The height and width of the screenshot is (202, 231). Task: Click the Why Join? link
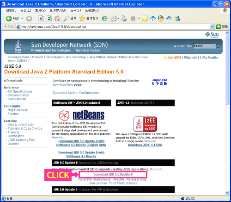point(192,57)
